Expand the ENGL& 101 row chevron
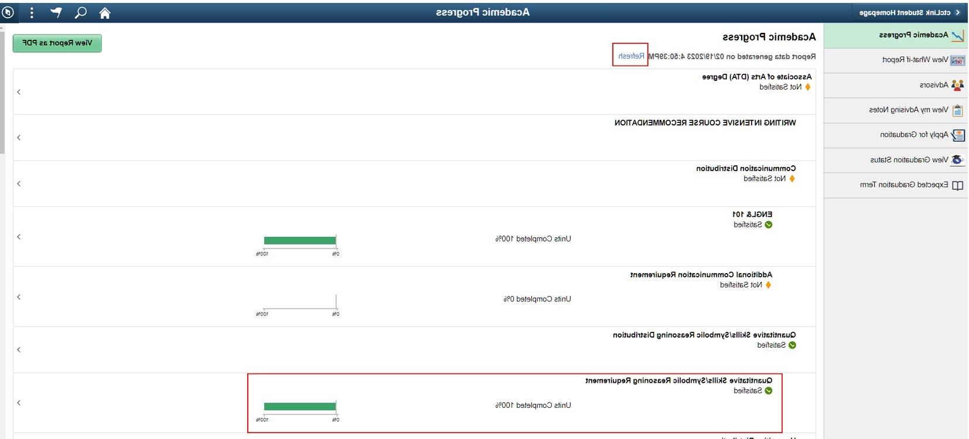 tap(19, 237)
